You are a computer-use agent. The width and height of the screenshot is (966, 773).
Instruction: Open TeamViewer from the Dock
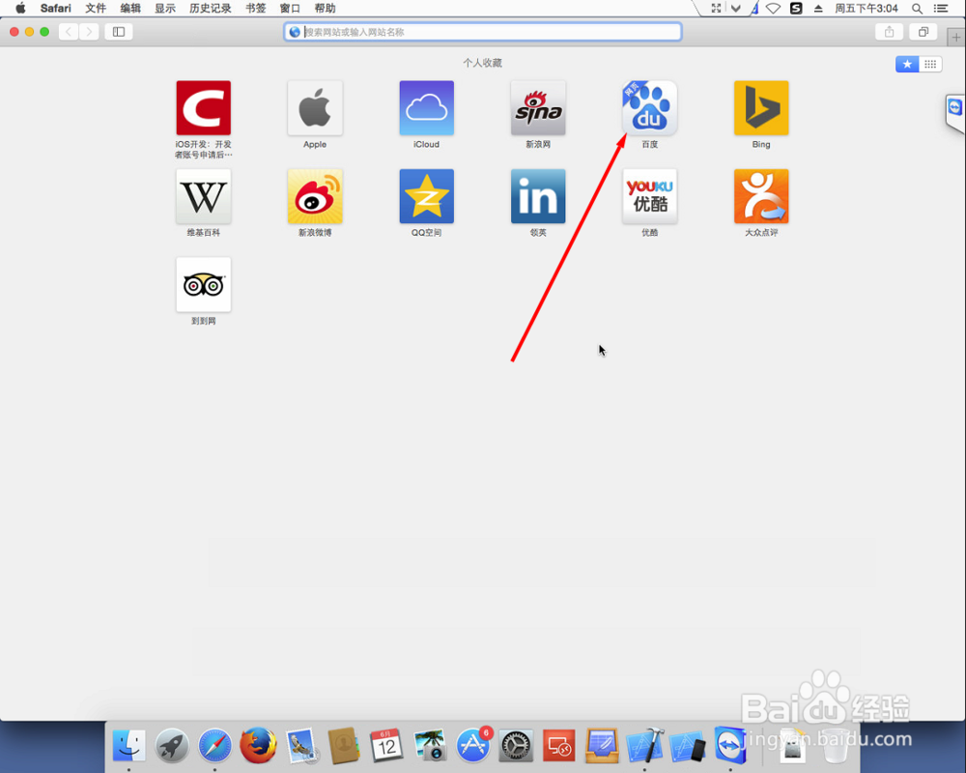730,745
